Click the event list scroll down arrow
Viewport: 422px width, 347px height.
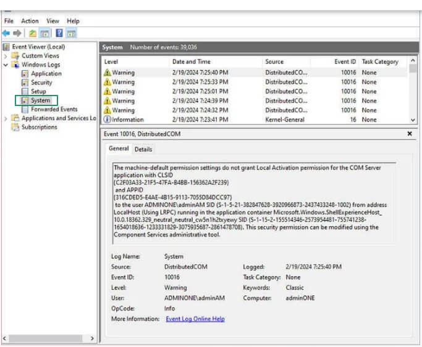[x=413, y=120]
